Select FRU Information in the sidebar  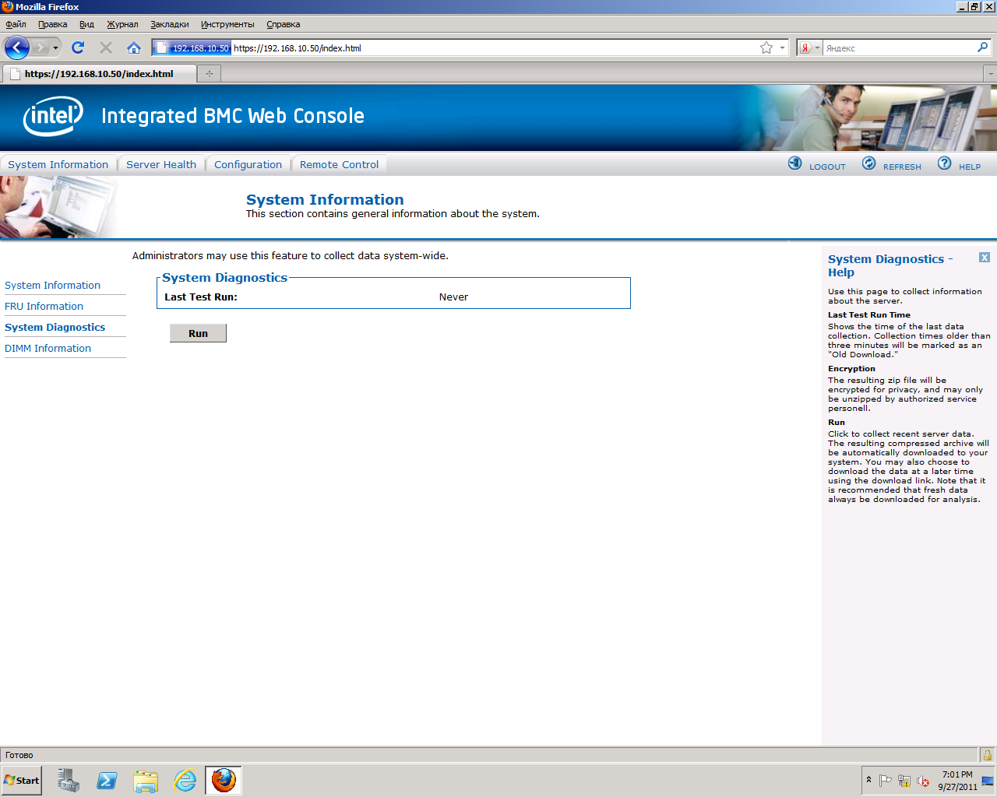click(x=44, y=306)
